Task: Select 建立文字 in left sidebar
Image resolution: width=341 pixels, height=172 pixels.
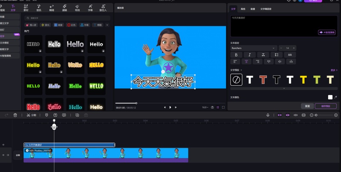Action: tap(9, 23)
